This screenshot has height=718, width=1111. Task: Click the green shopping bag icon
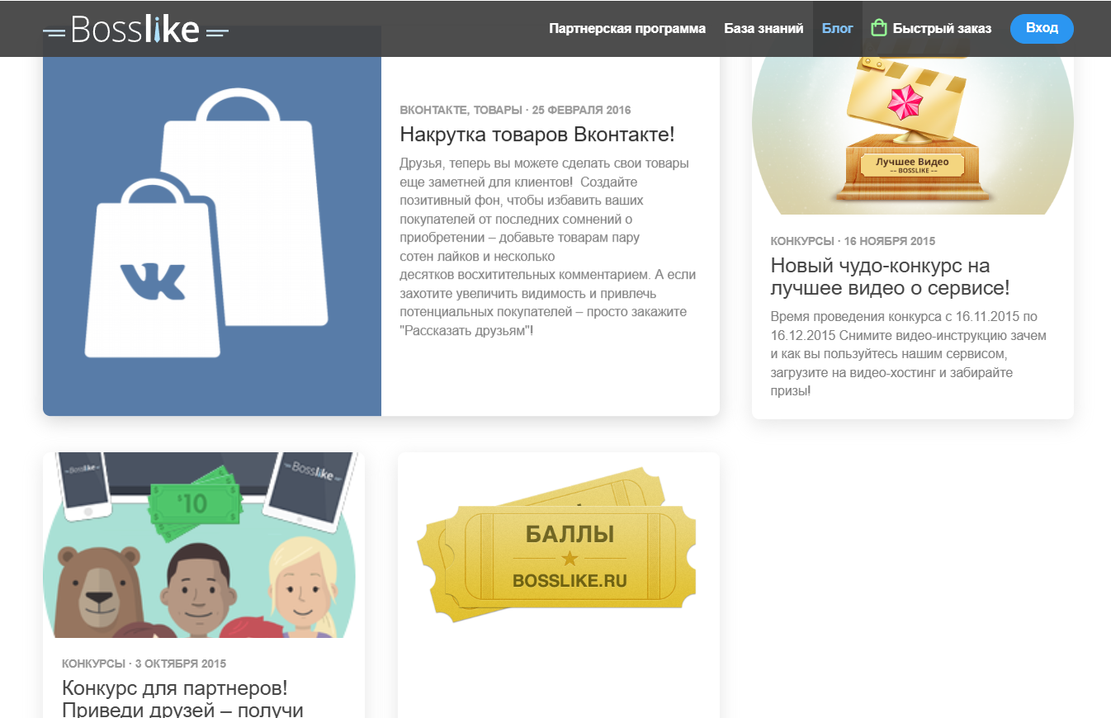pyautogui.click(x=878, y=29)
